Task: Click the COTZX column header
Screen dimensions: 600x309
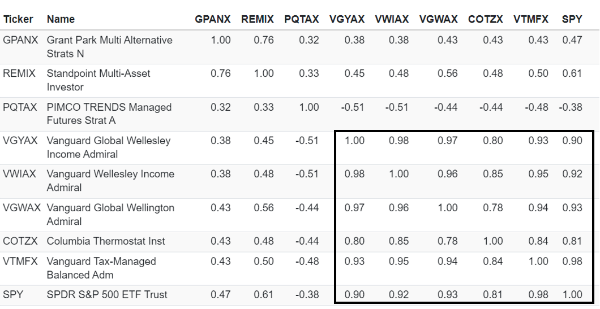Action: 485,19
